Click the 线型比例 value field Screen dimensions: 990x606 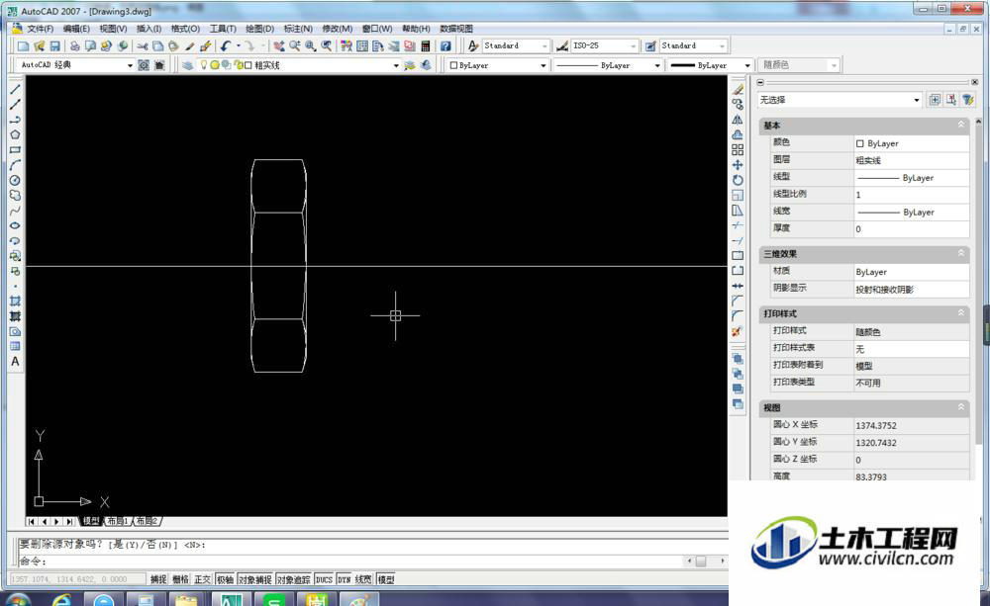point(911,195)
